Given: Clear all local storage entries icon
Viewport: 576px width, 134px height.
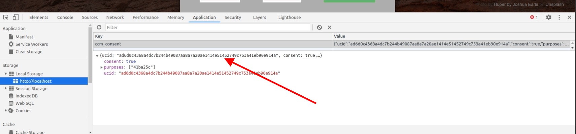Looking at the screenshot, I should tap(319, 28).
